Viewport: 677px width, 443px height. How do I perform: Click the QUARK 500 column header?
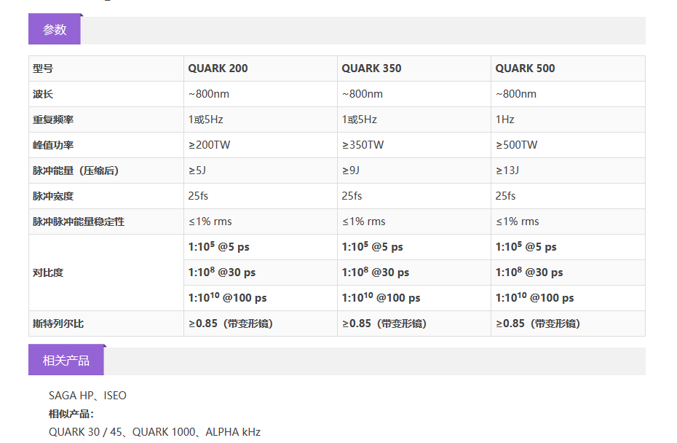click(525, 68)
